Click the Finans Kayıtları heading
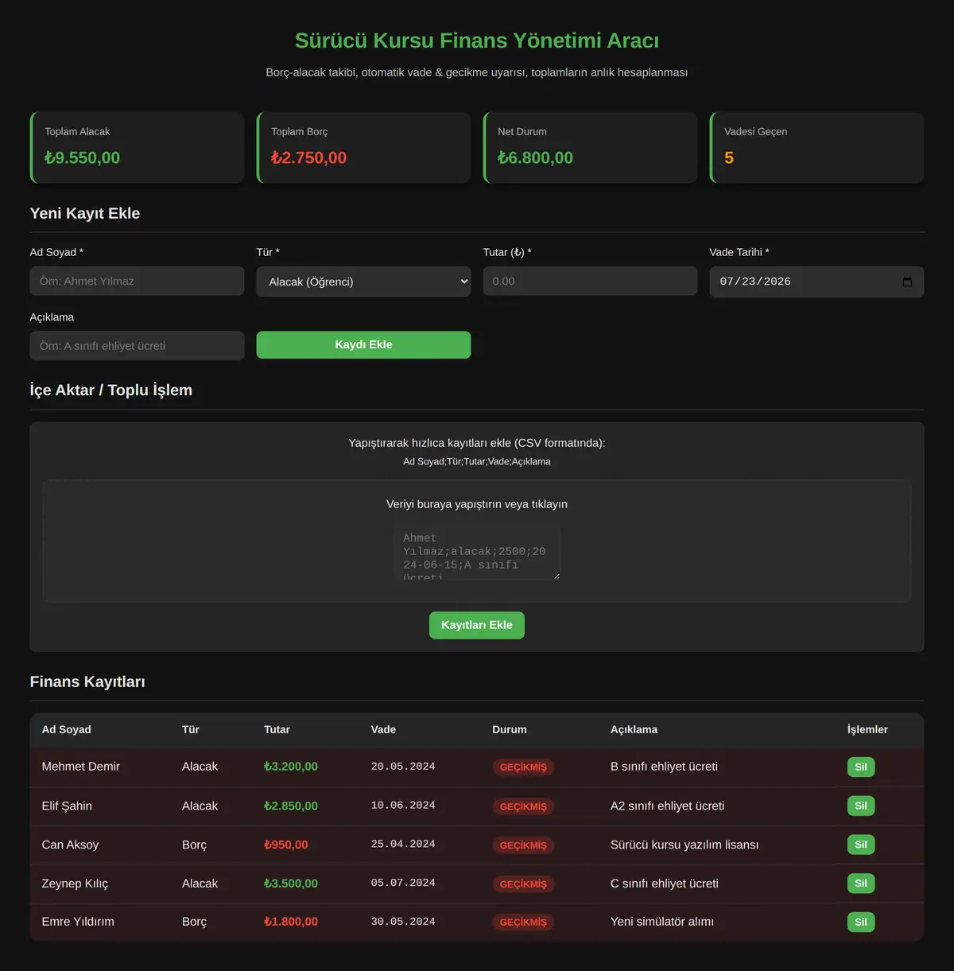Viewport: 954px width, 971px height. [x=87, y=682]
